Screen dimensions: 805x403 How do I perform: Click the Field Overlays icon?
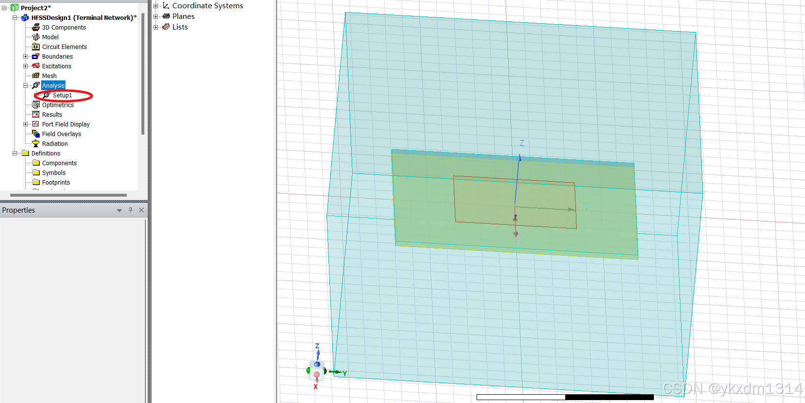click(x=36, y=134)
